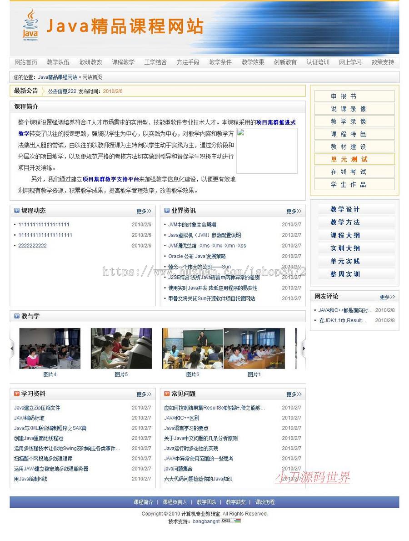The image size is (409, 541).
Task: Click the blue icon beside 课程动态 header
Action: (x=16, y=211)
